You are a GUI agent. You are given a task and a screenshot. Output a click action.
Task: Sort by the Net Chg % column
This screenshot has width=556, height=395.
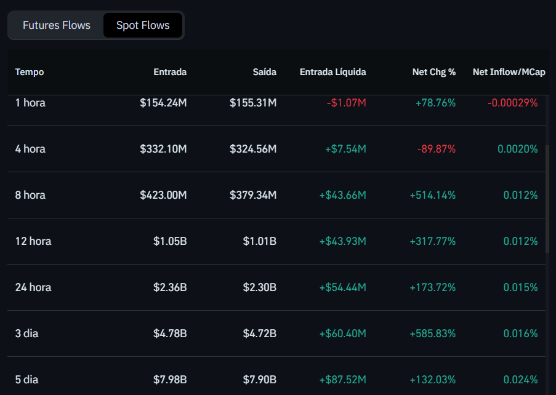[434, 71]
